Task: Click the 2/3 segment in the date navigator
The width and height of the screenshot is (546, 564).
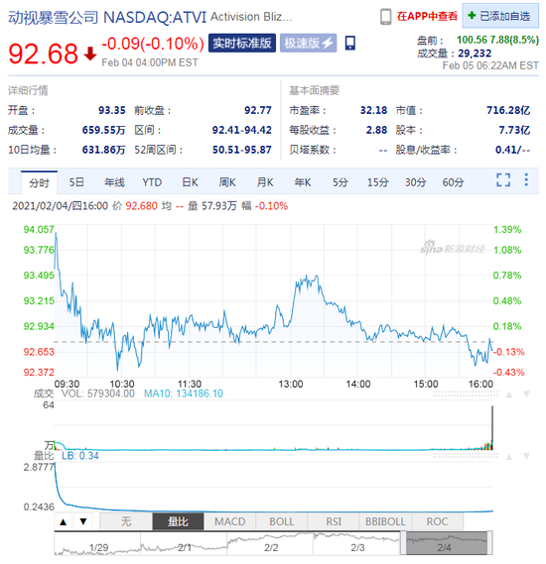Action: 357,544
